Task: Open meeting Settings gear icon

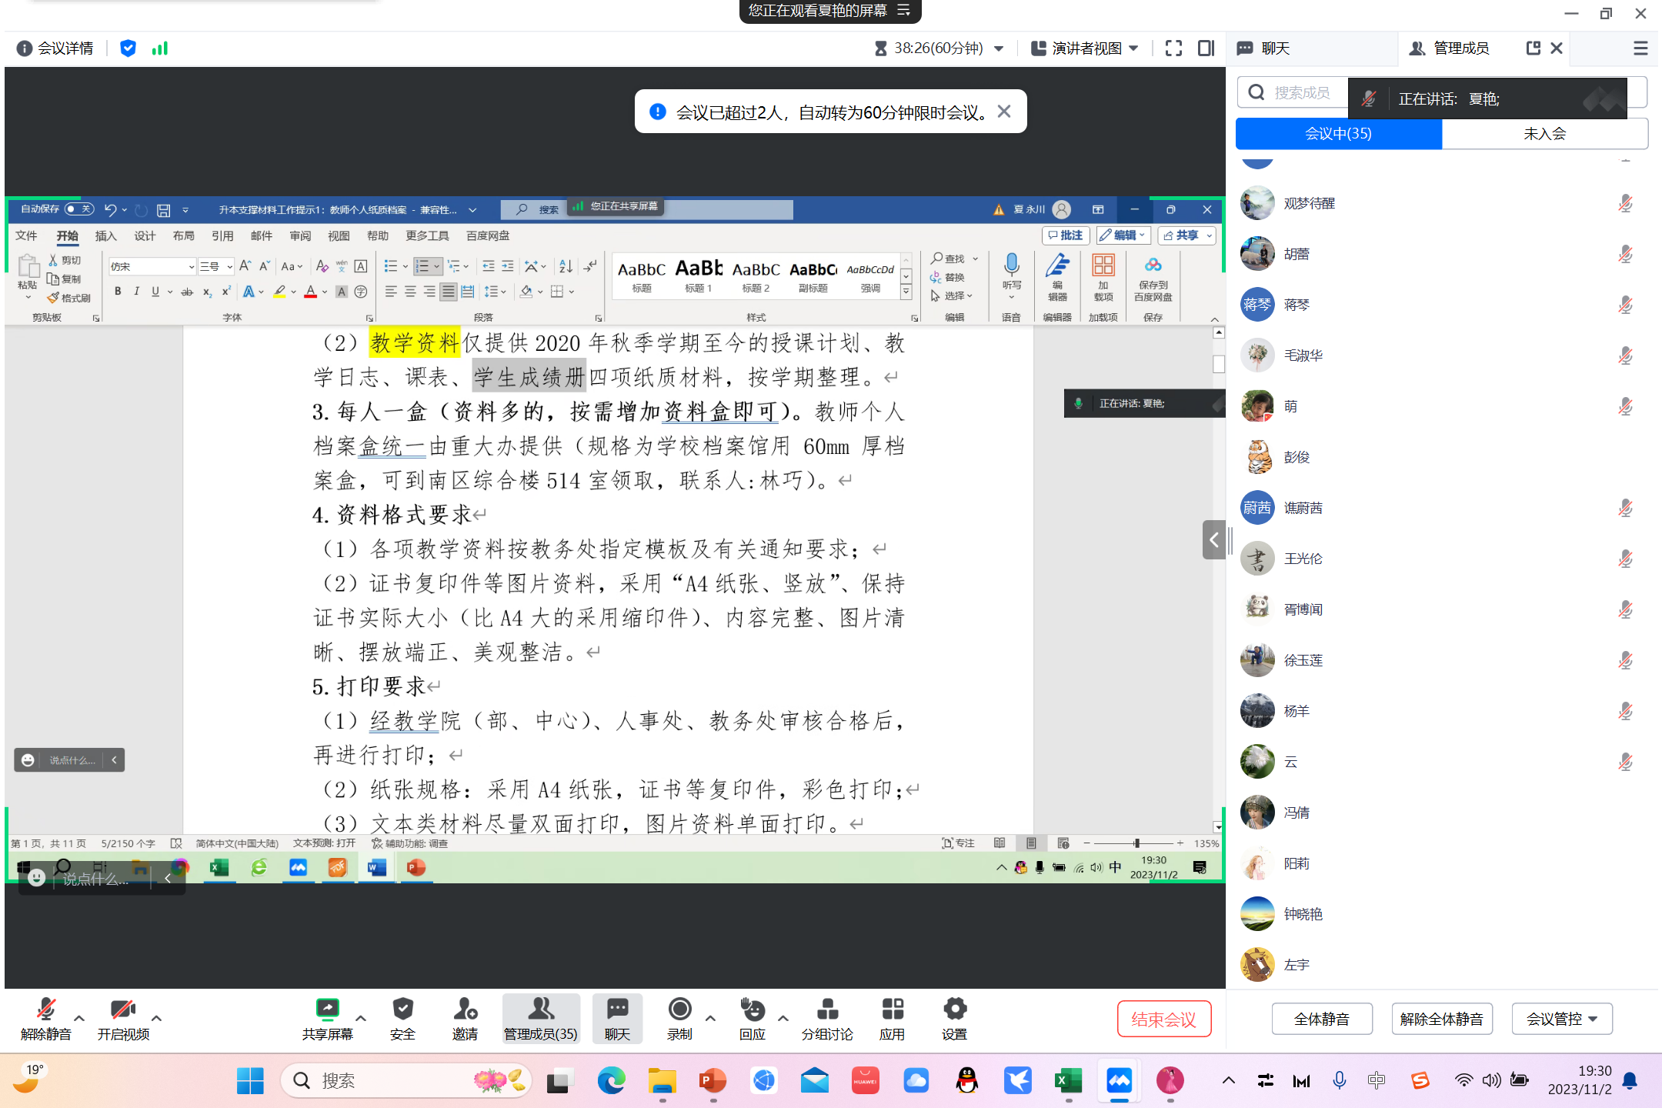Action: pyautogui.click(x=954, y=1010)
